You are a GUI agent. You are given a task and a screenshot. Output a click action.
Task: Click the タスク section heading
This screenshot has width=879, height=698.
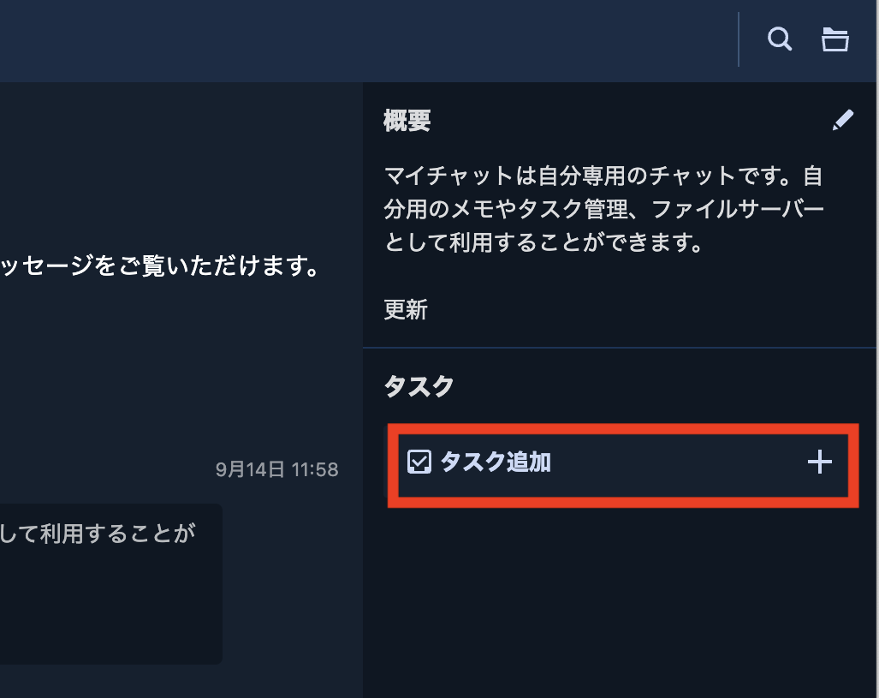pyautogui.click(x=419, y=386)
